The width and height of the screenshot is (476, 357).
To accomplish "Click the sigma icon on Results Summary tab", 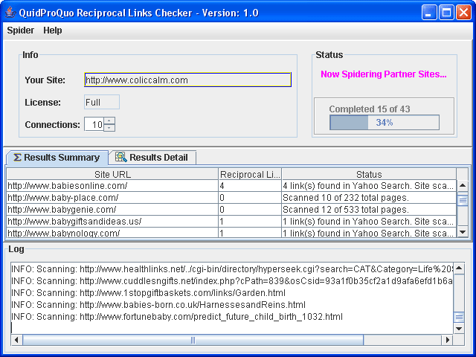I will (x=17, y=158).
